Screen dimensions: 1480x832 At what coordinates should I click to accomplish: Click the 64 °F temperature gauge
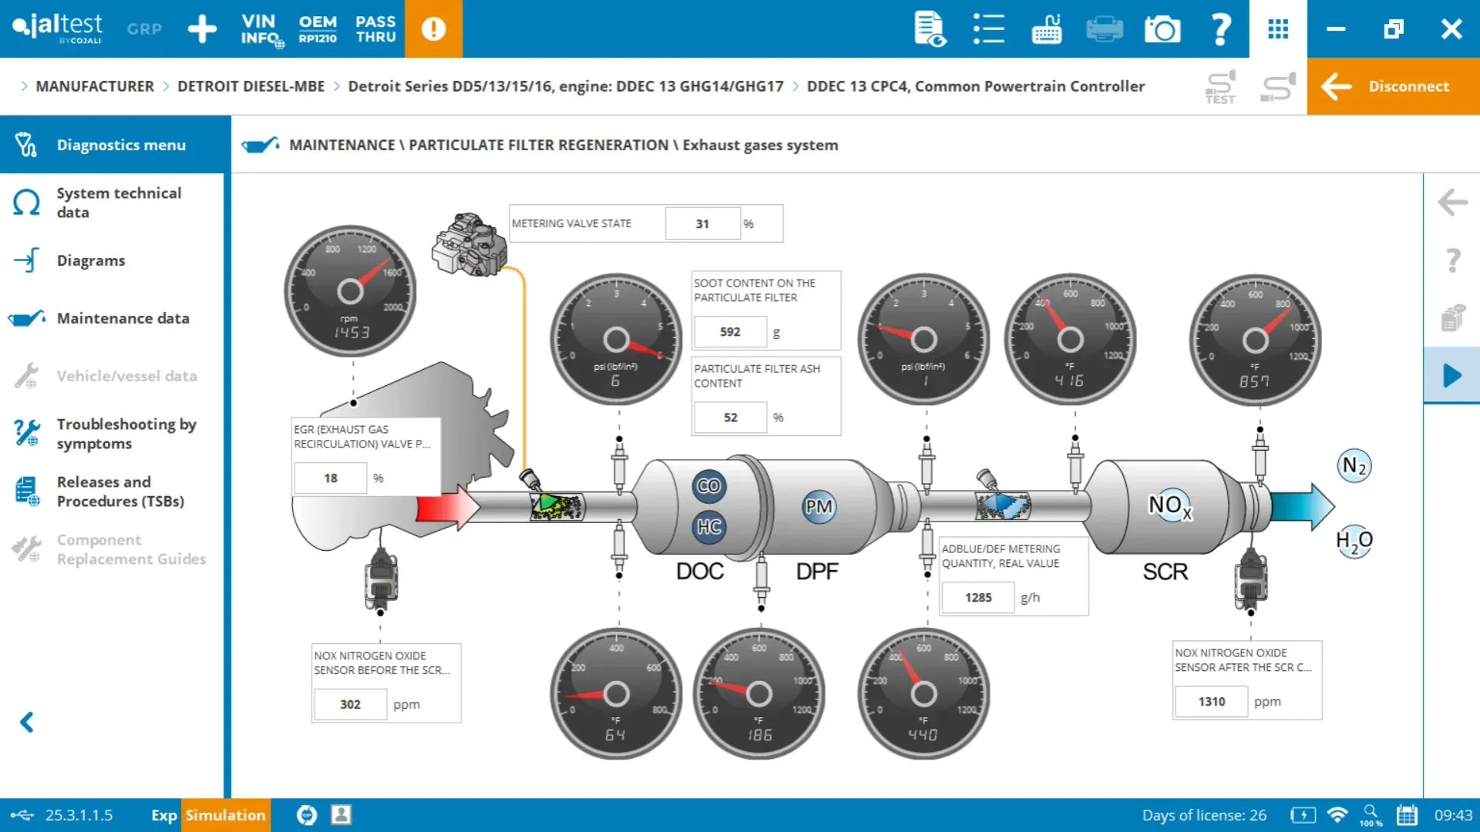coord(616,694)
